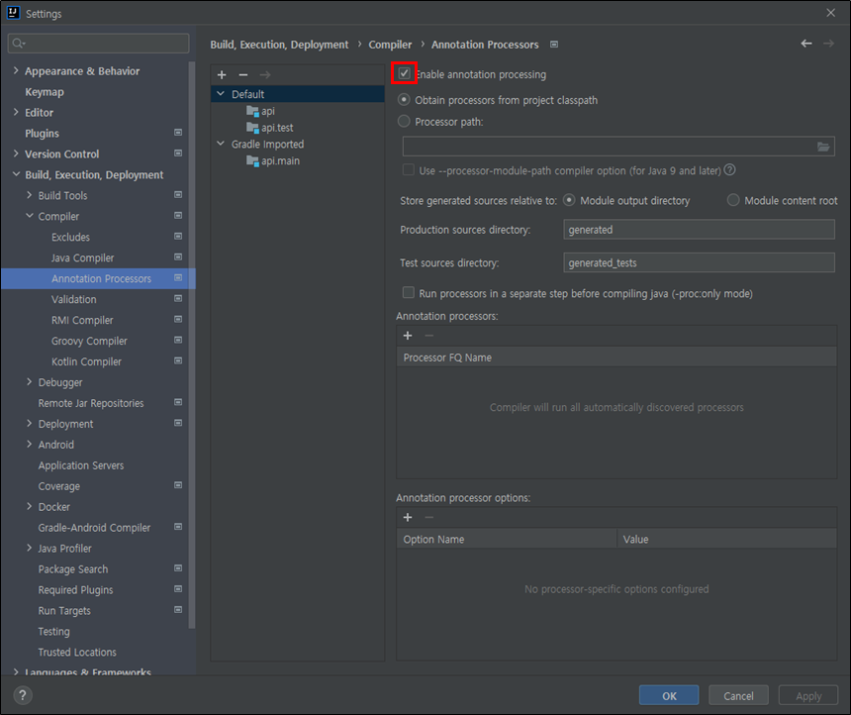Open the Java Compiler settings page
The image size is (851, 715).
click(82, 258)
